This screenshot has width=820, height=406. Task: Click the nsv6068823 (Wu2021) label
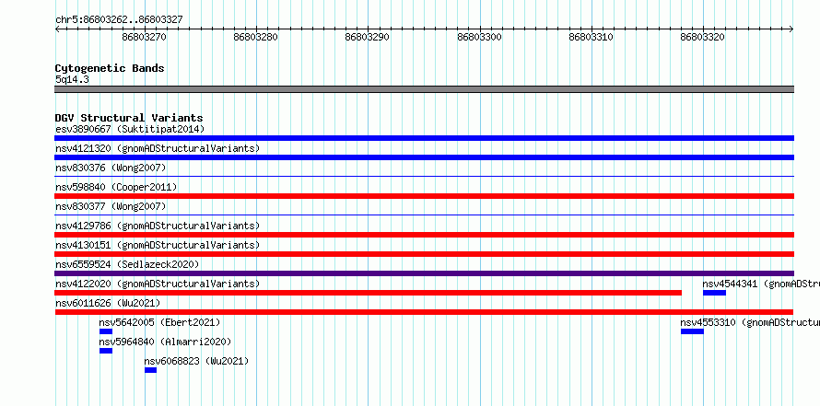point(196,361)
